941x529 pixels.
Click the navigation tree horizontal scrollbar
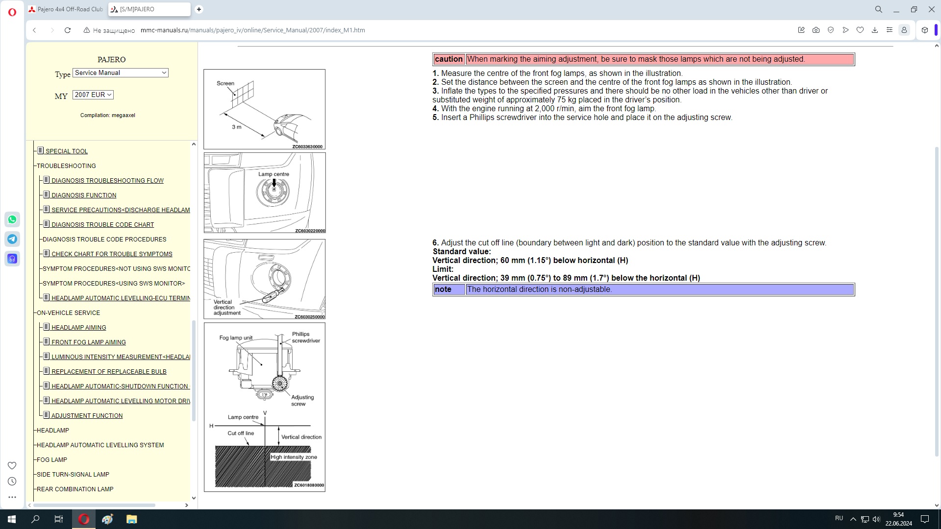[x=94, y=505]
